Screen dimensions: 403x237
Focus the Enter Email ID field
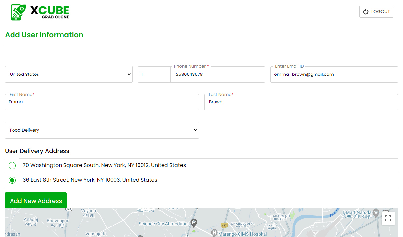pyautogui.click(x=334, y=75)
